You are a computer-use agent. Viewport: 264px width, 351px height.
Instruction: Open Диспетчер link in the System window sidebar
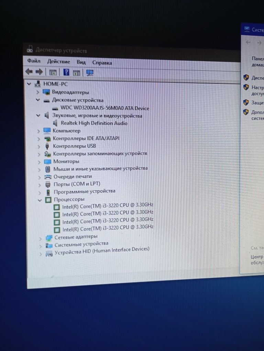(x=257, y=78)
